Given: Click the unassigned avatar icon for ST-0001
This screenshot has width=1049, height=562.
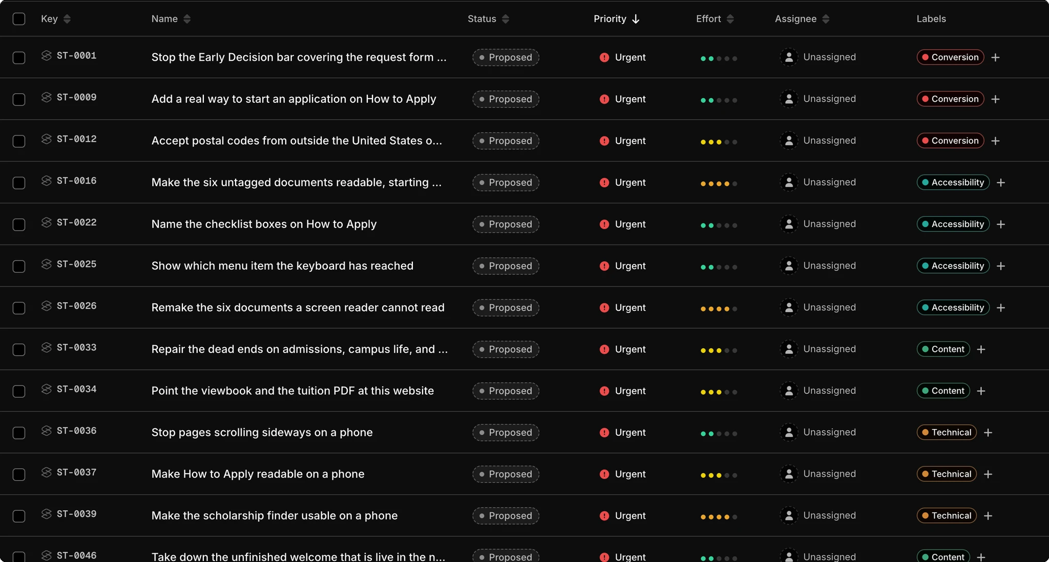Looking at the screenshot, I should click(x=789, y=57).
